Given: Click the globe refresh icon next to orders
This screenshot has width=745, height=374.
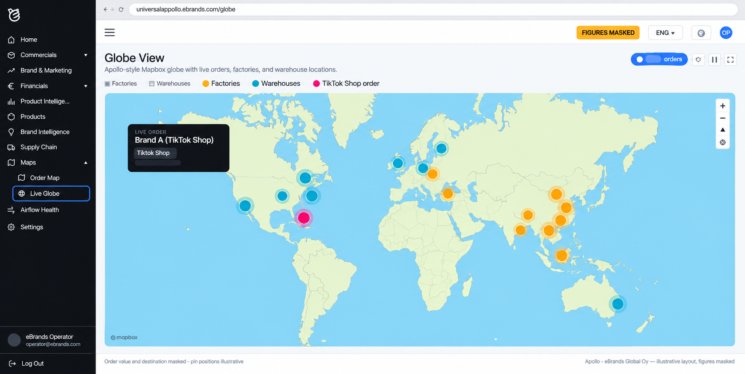Looking at the screenshot, I should tap(698, 60).
